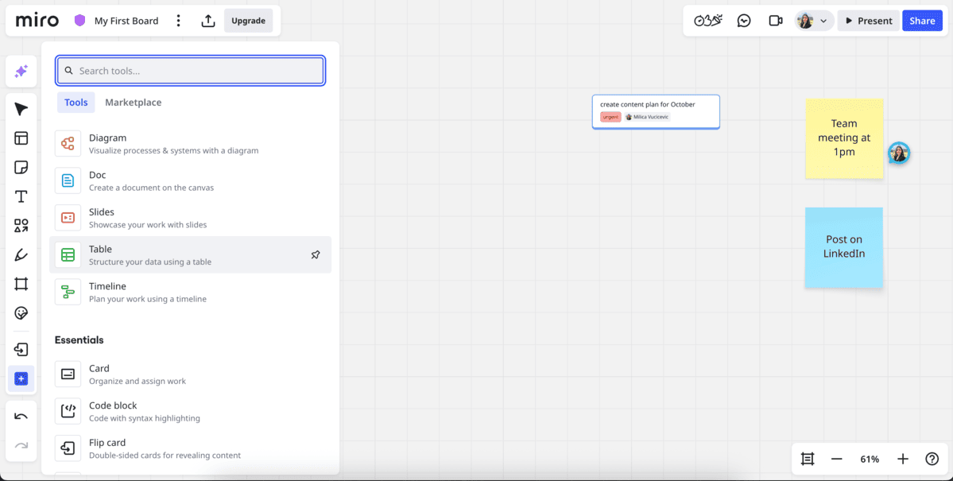The width and height of the screenshot is (953, 481).
Task: Select the Tools tab
Action: pyautogui.click(x=76, y=103)
